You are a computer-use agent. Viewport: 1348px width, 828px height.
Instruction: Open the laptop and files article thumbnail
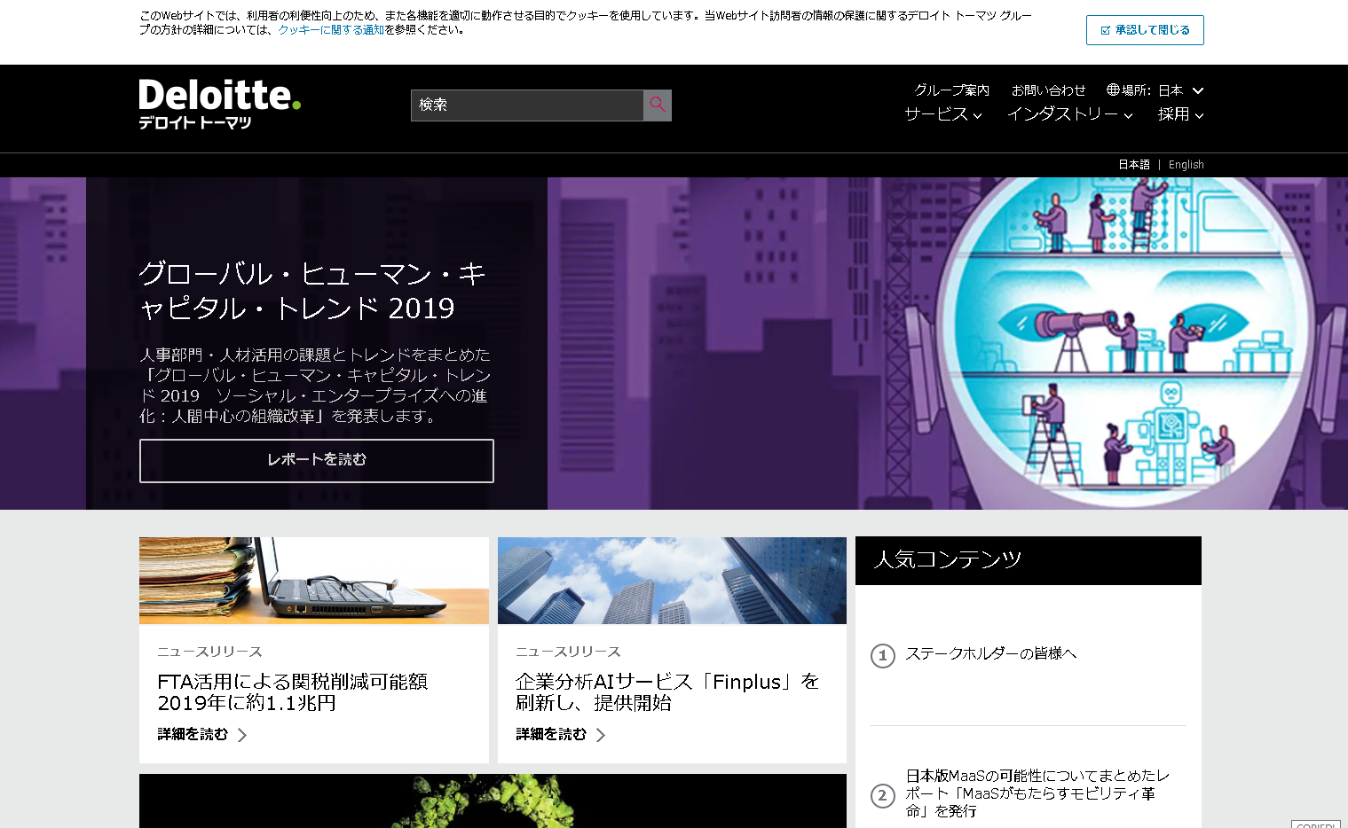pos(313,581)
